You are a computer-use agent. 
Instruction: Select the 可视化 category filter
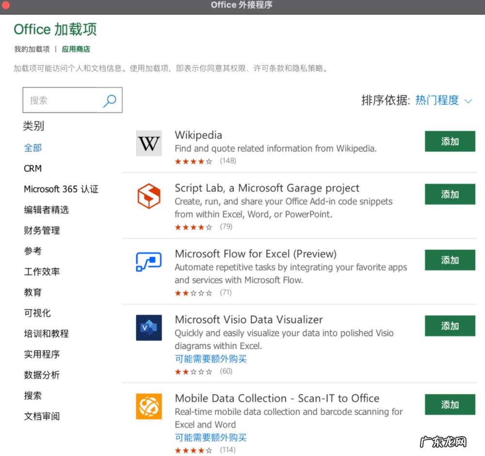tap(37, 313)
